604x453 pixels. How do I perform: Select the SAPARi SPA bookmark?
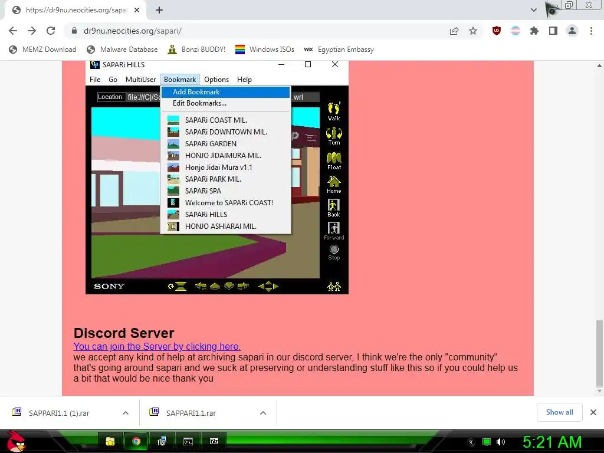click(x=225, y=191)
